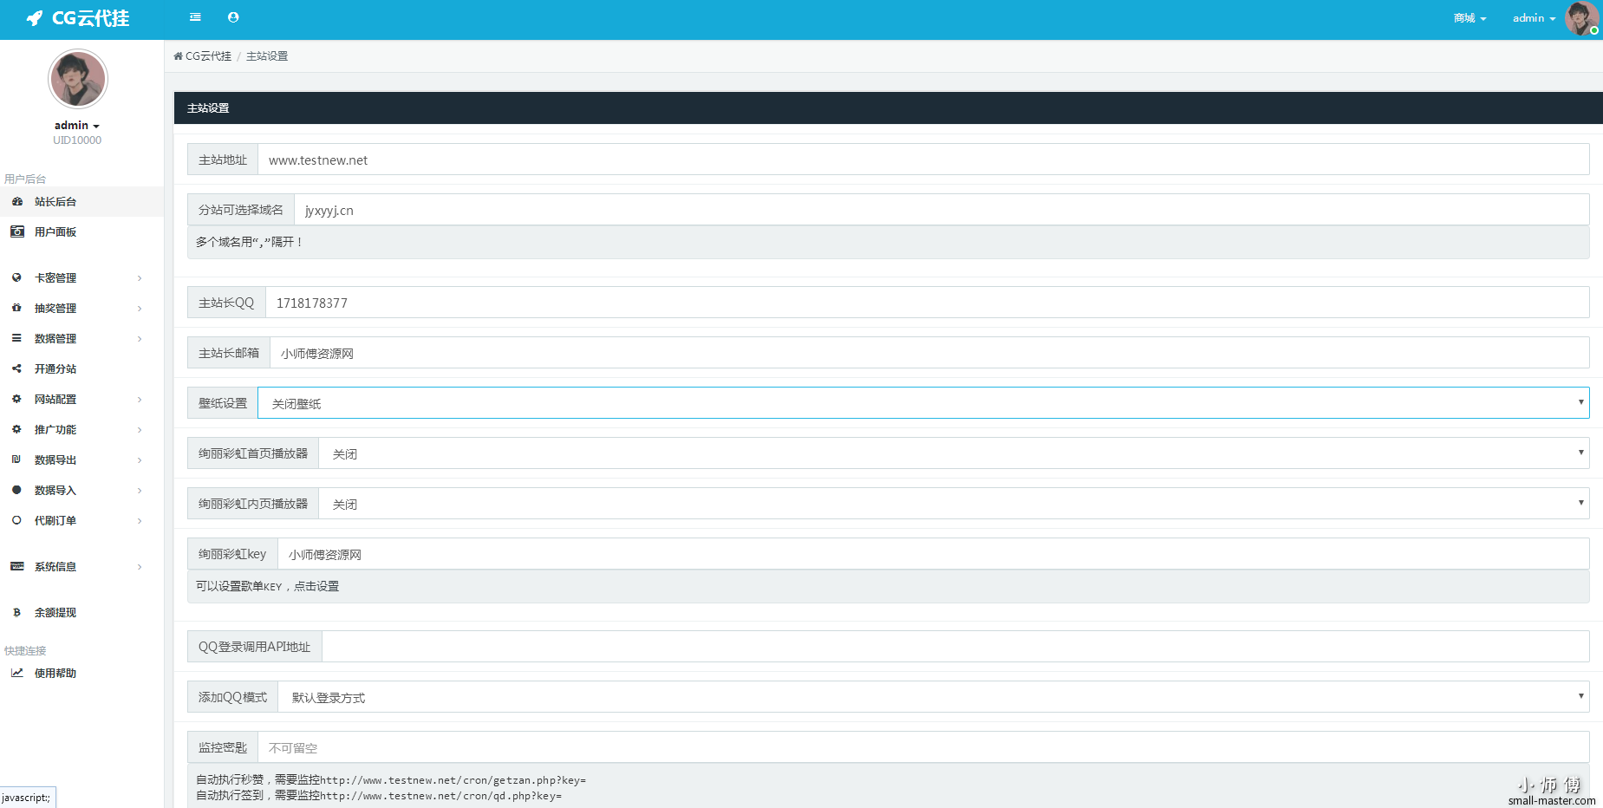Open the 余额提现 menu item
The image size is (1603, 808).
coord(81,612)
